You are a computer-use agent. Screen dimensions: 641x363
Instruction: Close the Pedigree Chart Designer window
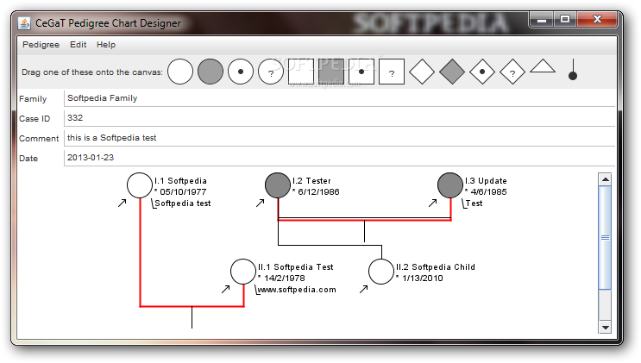597,19
